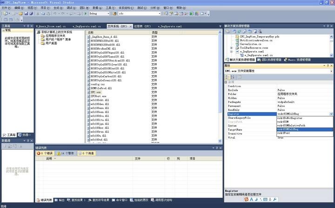Select vsdrfDoNotRegister from the dropdown list
Viewport: 335px width, 208px height.
click(305, 118)
